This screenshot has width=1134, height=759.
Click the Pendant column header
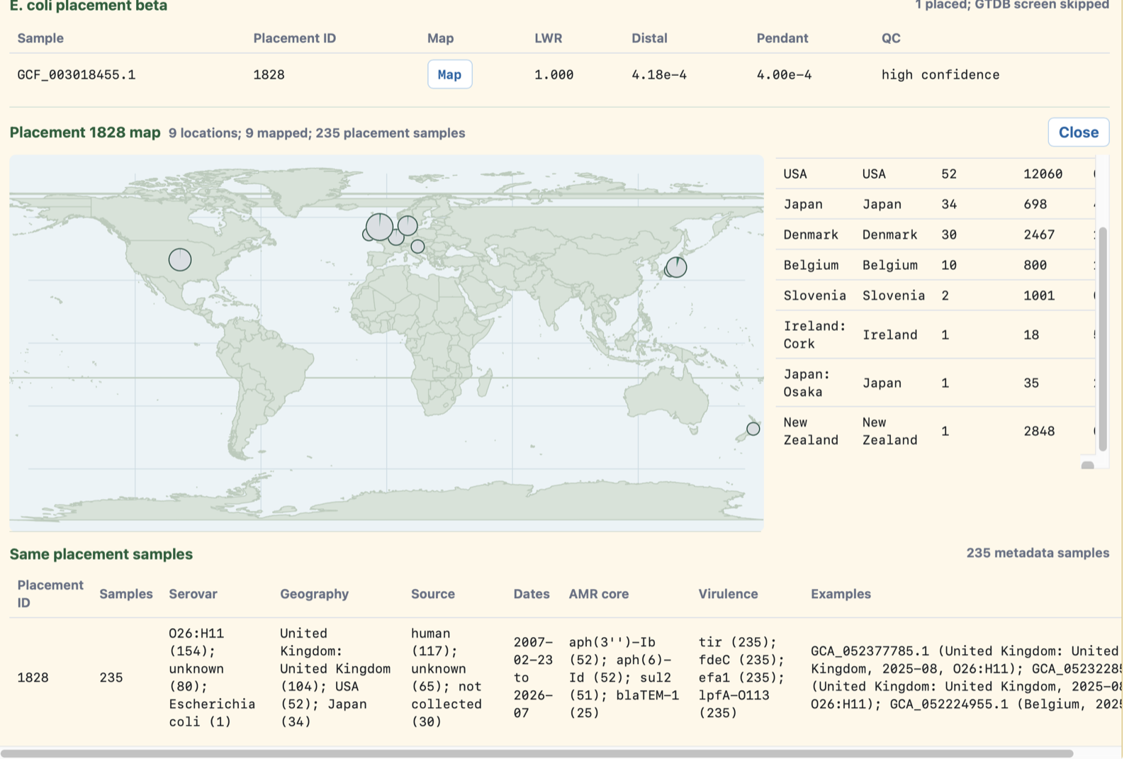pos(782,38)
